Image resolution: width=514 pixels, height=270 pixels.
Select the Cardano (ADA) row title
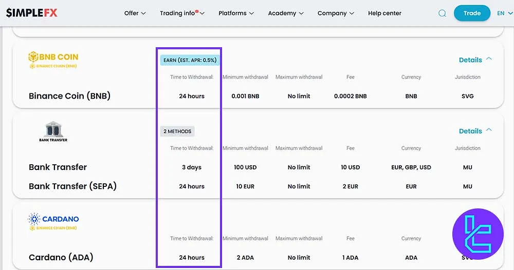[61, 257]
